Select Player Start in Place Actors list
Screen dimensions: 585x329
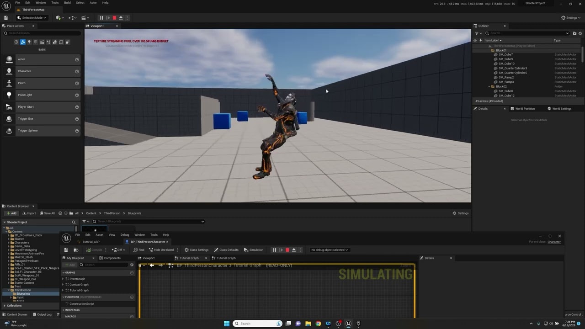point(41,107)
